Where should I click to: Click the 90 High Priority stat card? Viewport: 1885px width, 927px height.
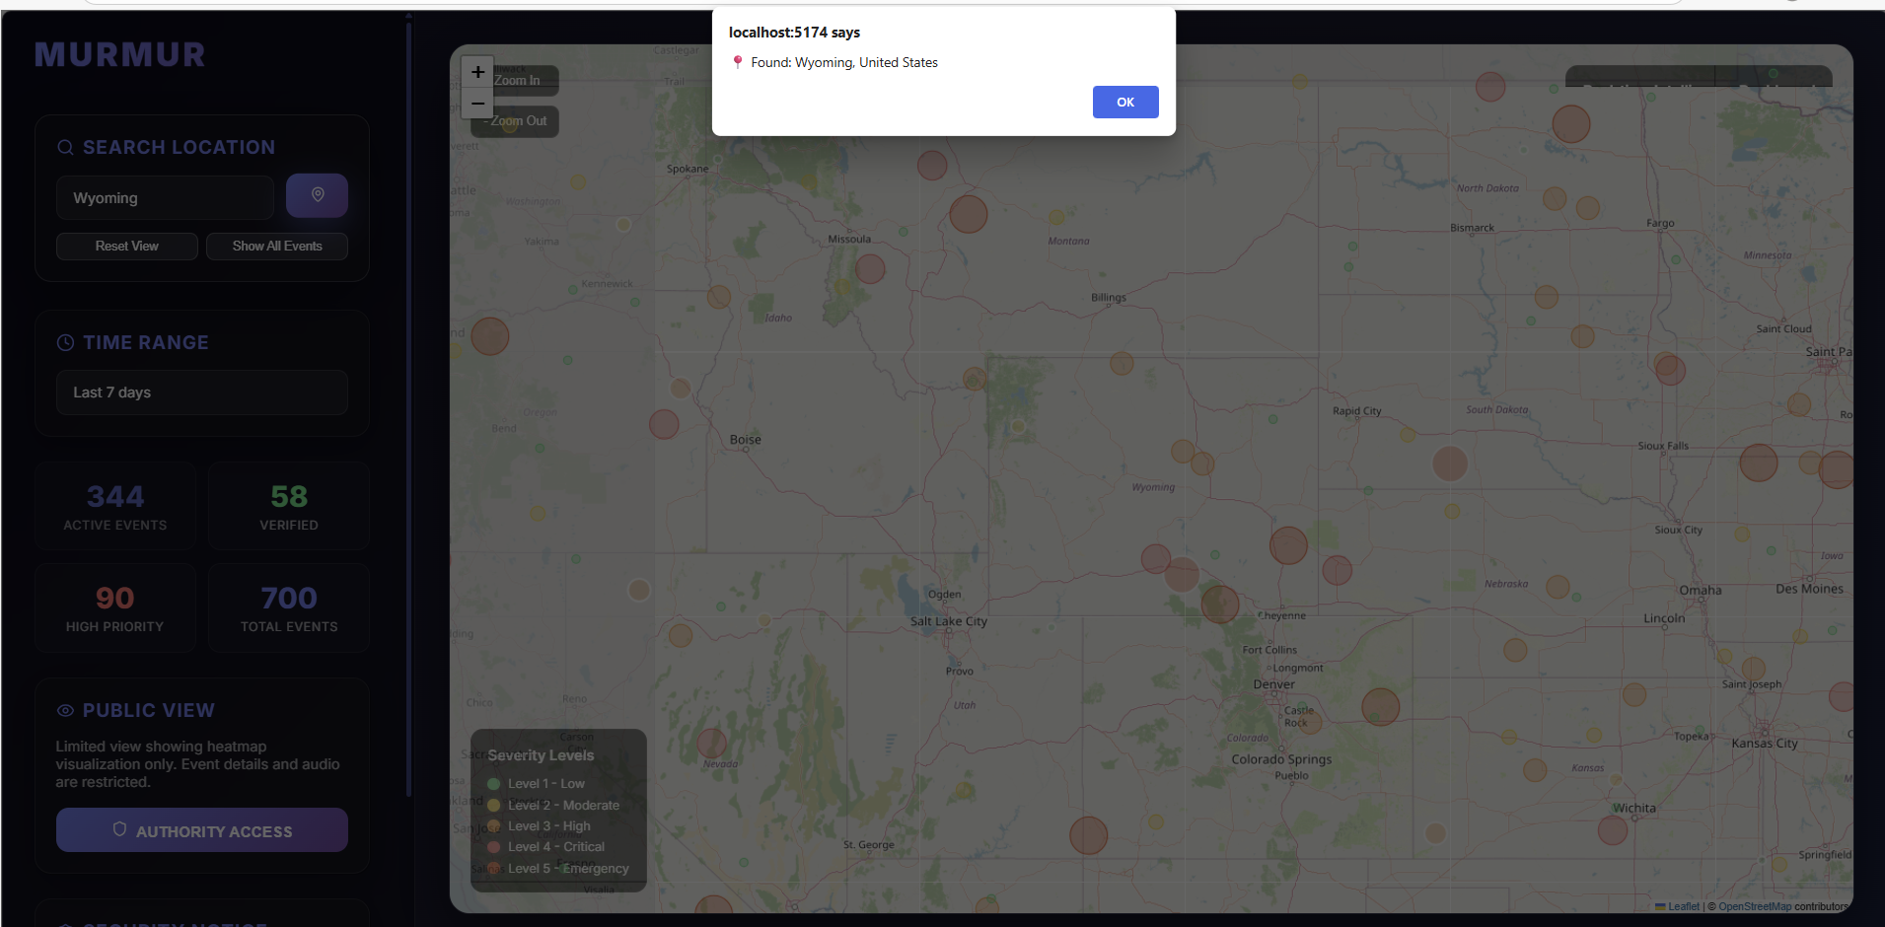tap(115, 607)
